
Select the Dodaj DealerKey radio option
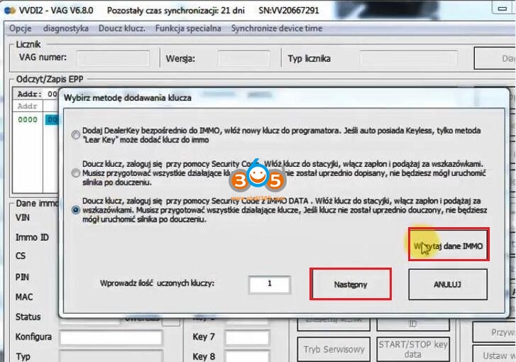[x=76, y=135]
